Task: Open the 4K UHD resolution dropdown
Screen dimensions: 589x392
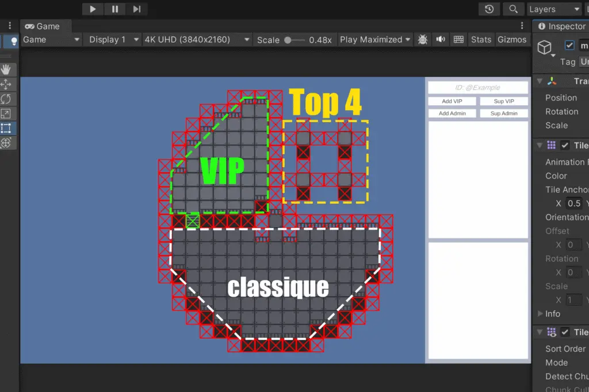Action: 196,40
